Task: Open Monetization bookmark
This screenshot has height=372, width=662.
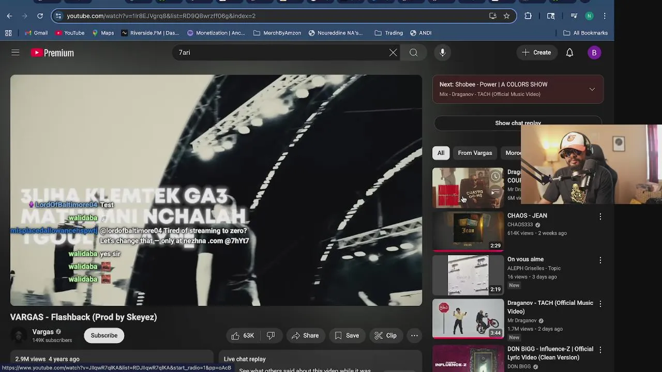Action: click(216, 33)
